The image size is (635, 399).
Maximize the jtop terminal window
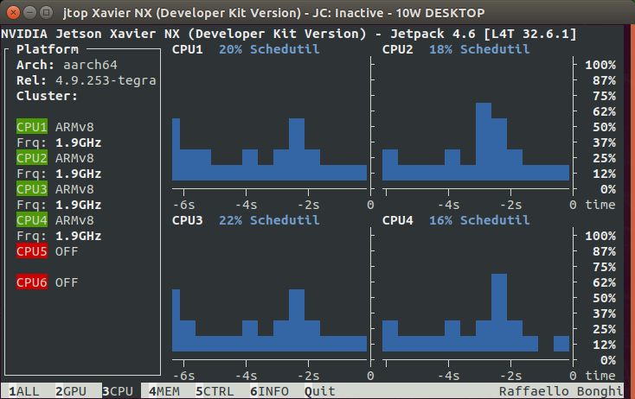tap(47, 13)
